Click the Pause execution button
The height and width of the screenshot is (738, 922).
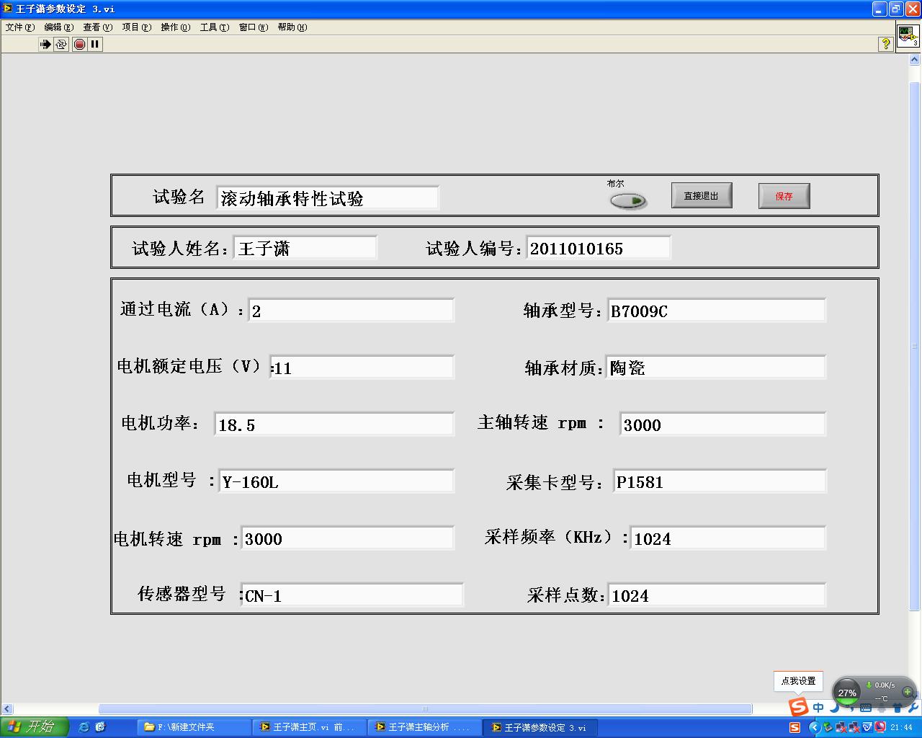click(x=95, y=44)
